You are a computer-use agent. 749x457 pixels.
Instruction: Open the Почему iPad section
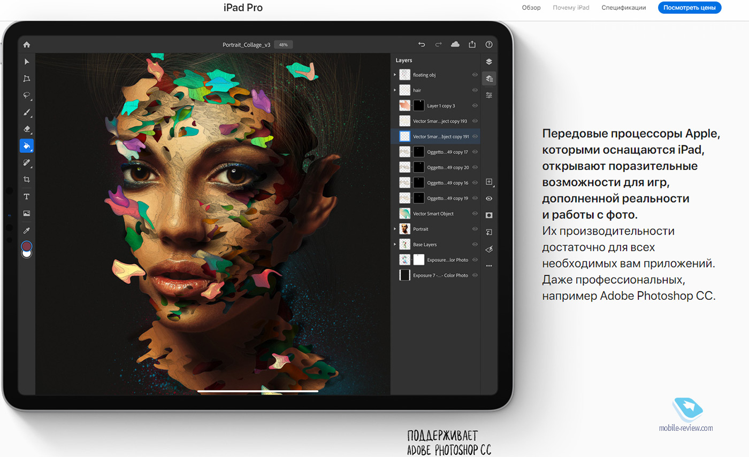[x=571, y=7]
